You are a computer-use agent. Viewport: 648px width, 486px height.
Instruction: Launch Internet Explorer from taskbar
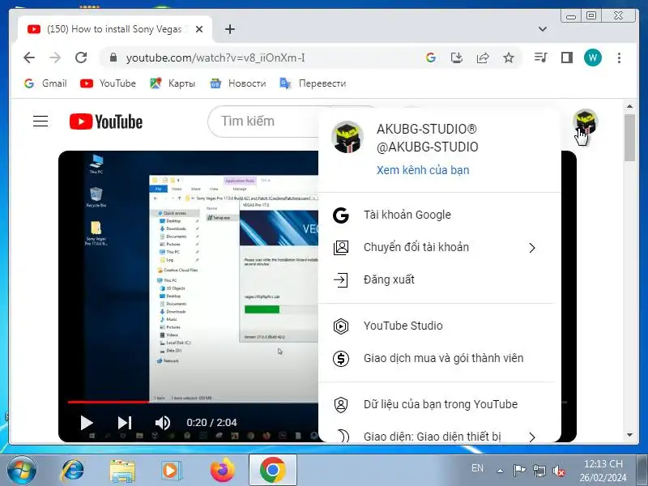pyautogui.click(x=72, y=470)
